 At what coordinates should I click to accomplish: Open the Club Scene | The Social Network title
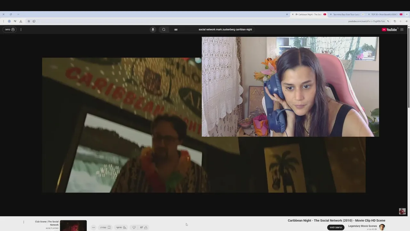47,223
